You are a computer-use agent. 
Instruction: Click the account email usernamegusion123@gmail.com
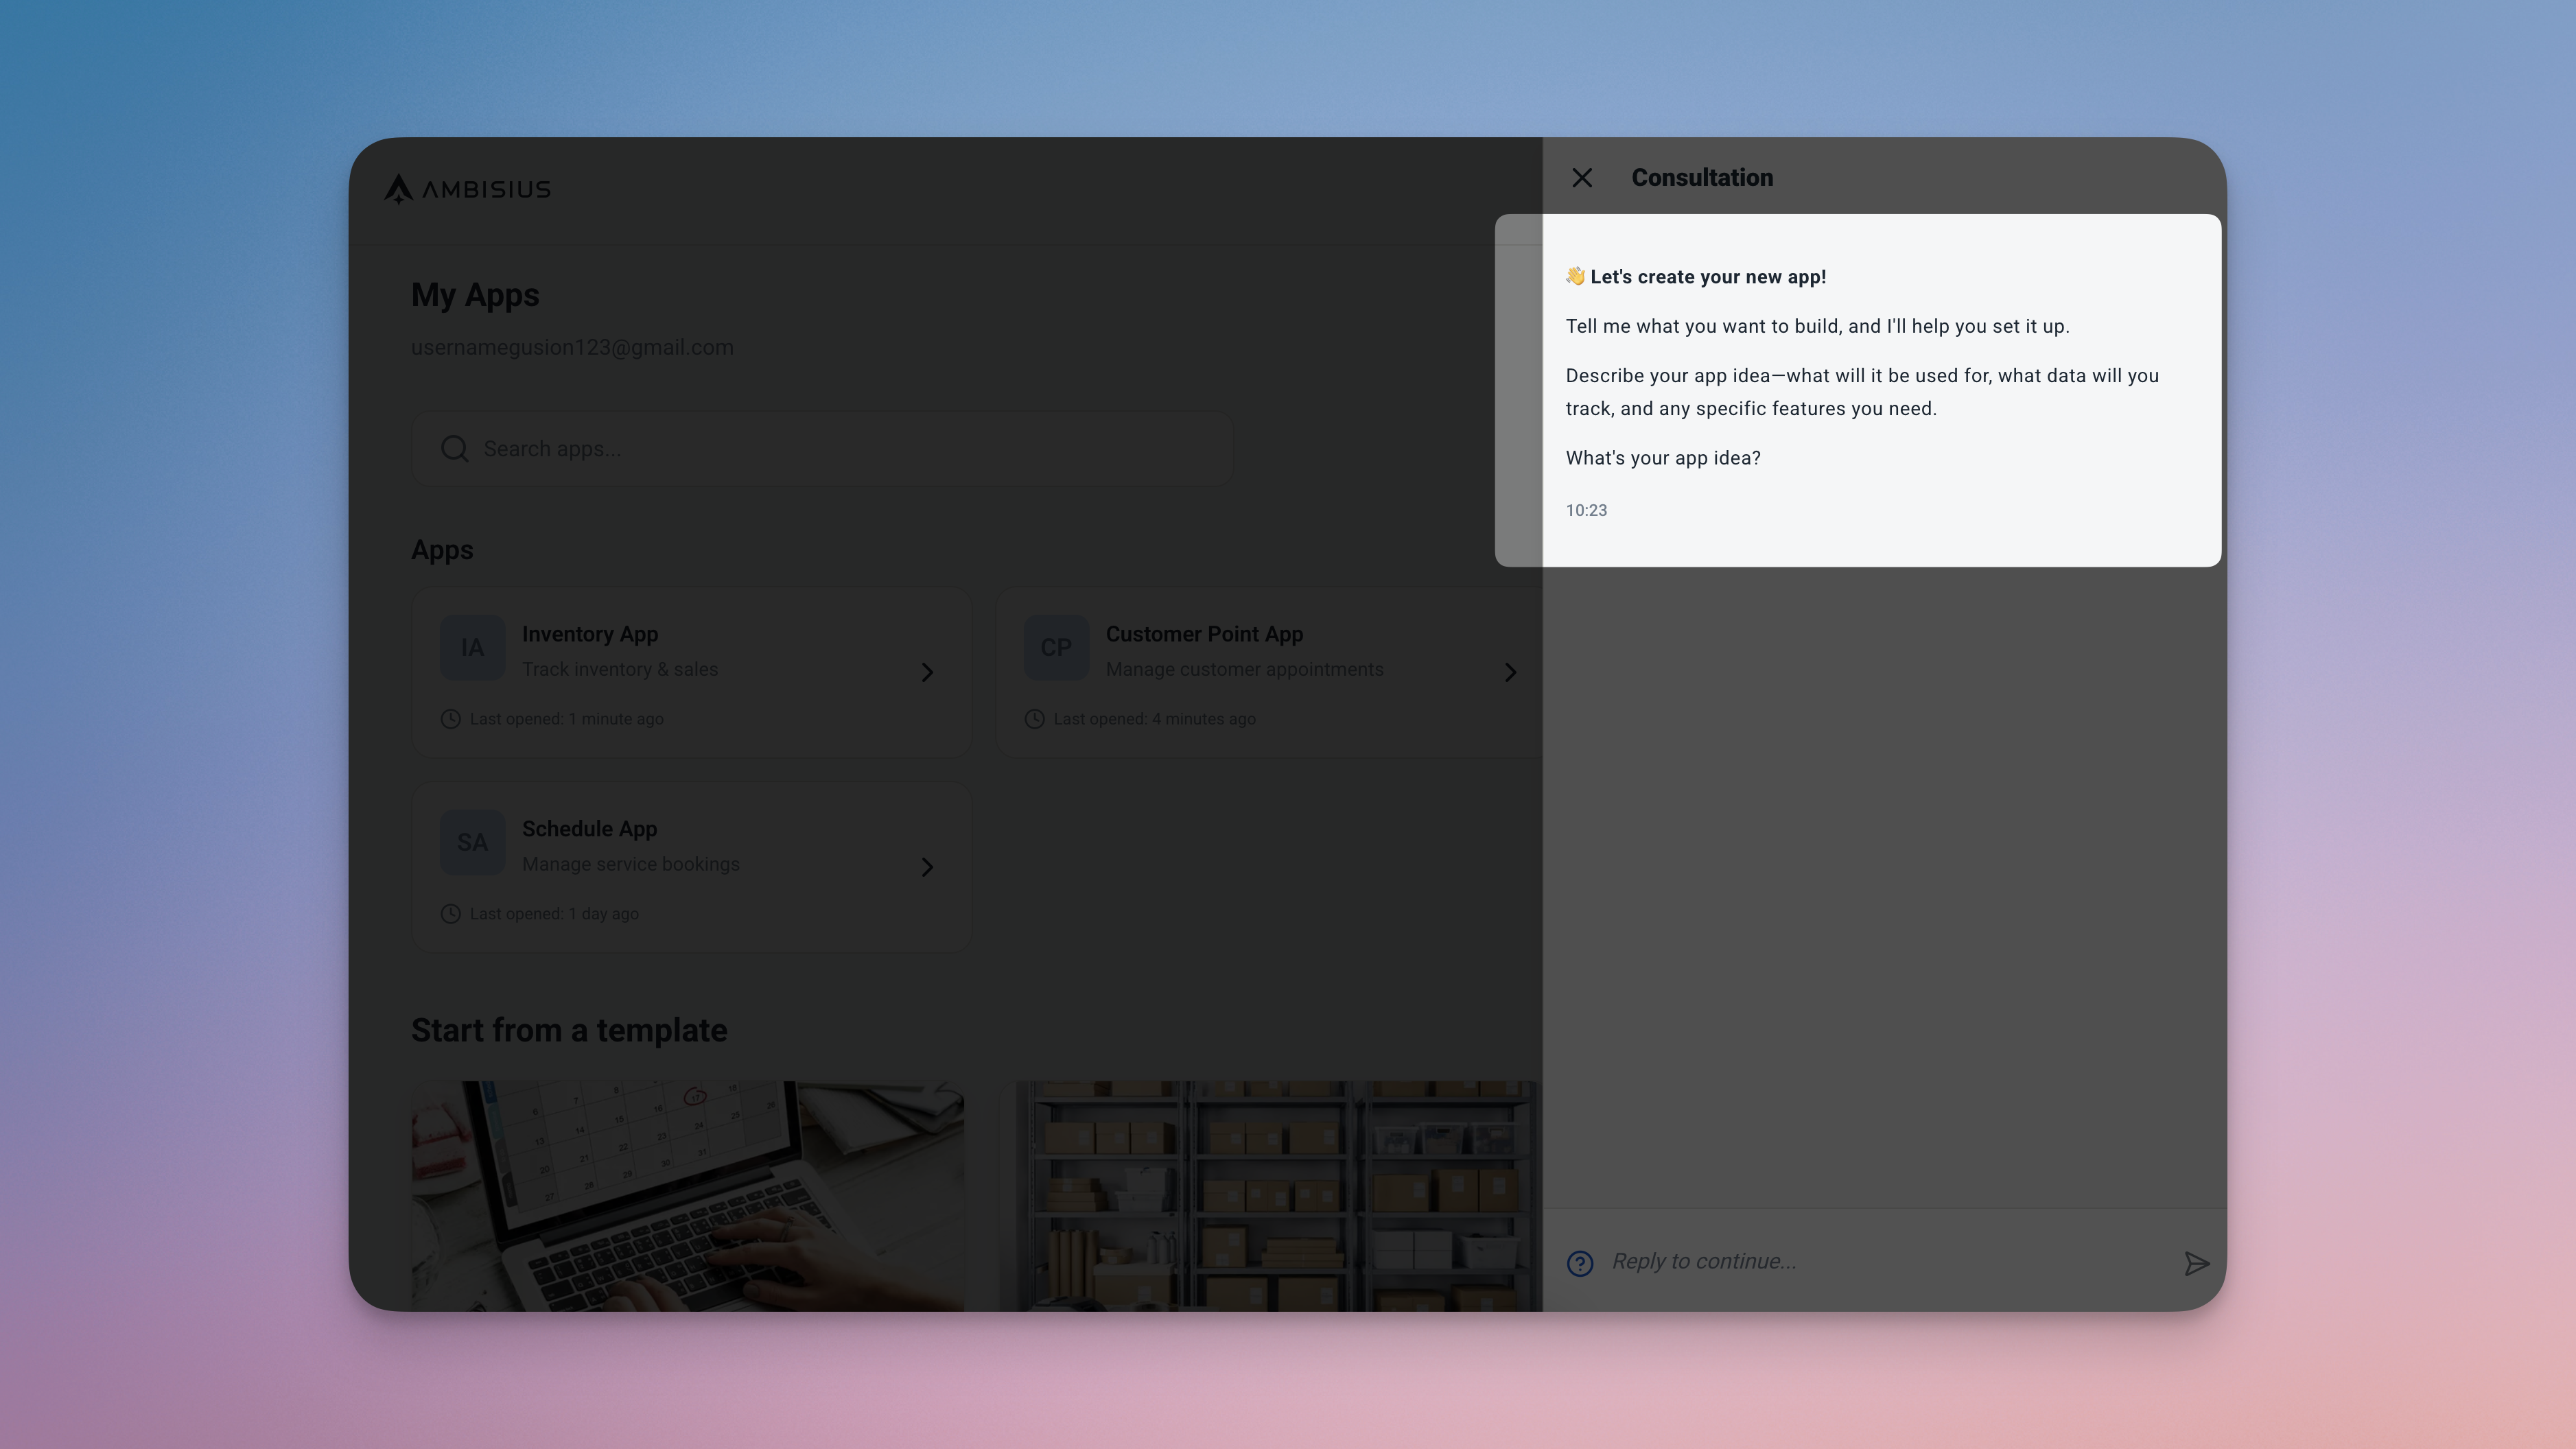[x=572, y=347]
